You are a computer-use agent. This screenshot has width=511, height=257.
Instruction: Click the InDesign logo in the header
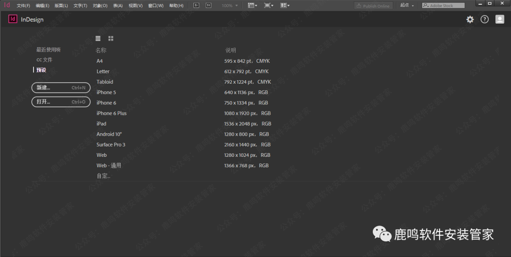click(x=13, y=19)
